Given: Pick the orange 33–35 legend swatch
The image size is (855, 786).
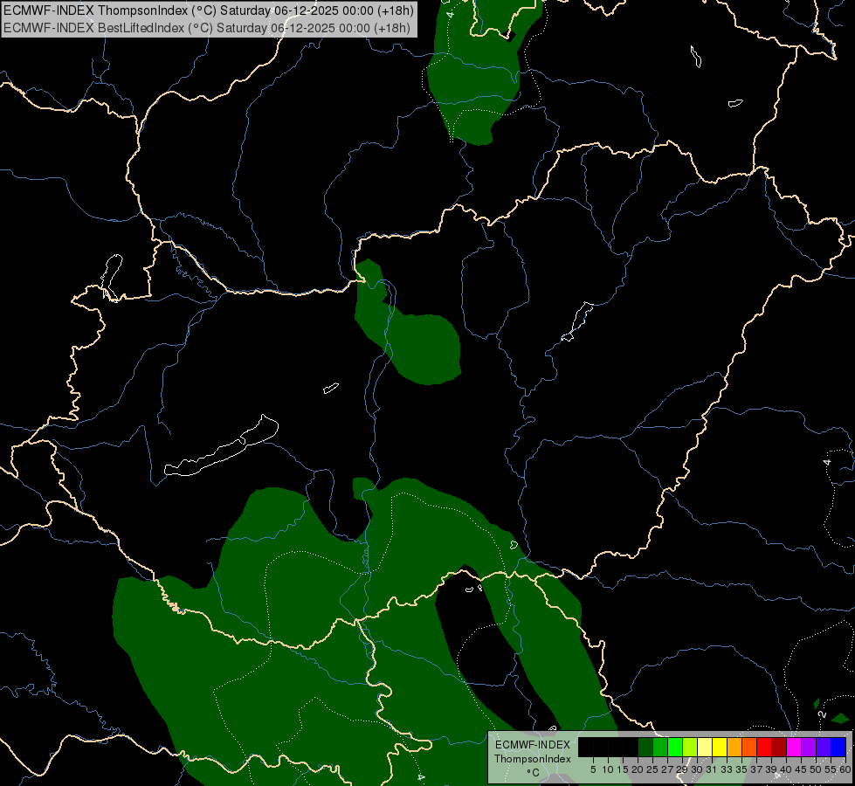Looking at the screenshot, I should [734, 747].
